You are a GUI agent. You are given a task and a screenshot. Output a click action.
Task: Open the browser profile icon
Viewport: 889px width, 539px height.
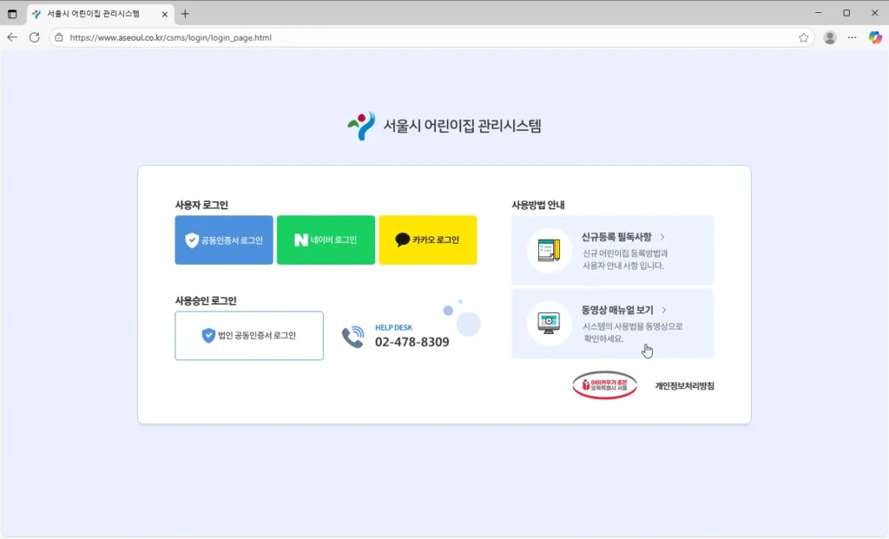pos(830,37)
